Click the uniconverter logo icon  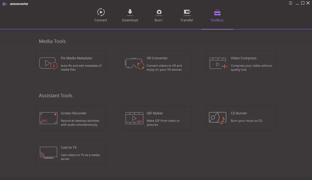point(4,4)
